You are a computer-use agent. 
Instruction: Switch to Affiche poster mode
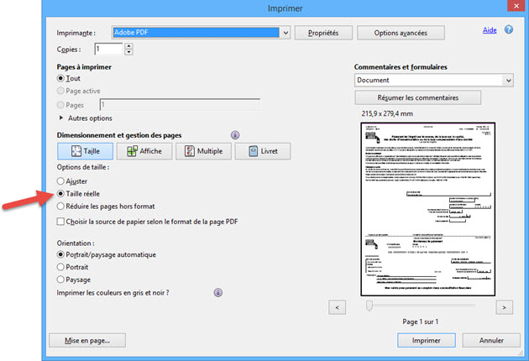144,151
